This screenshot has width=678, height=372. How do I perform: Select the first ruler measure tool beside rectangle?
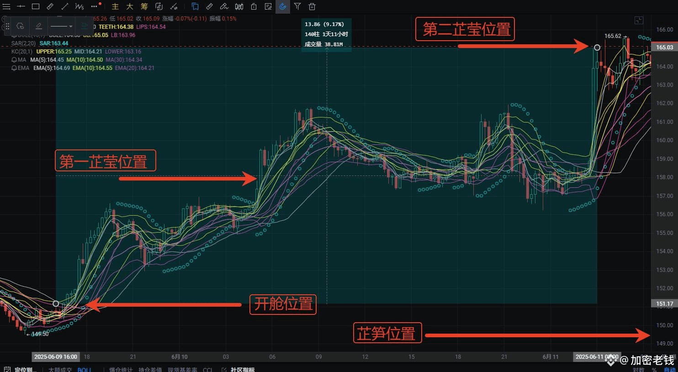pos(50,6)
